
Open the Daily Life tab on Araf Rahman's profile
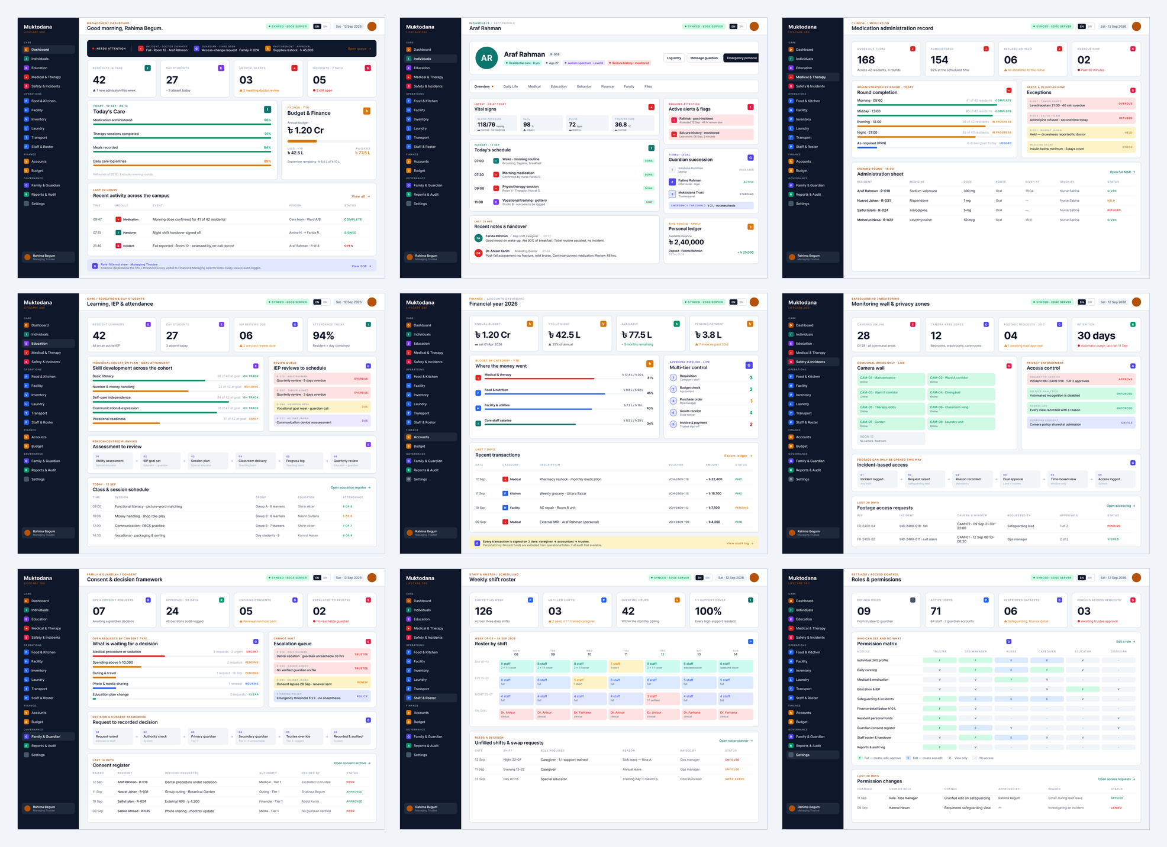pyautogui.click(x=511, y=86)
